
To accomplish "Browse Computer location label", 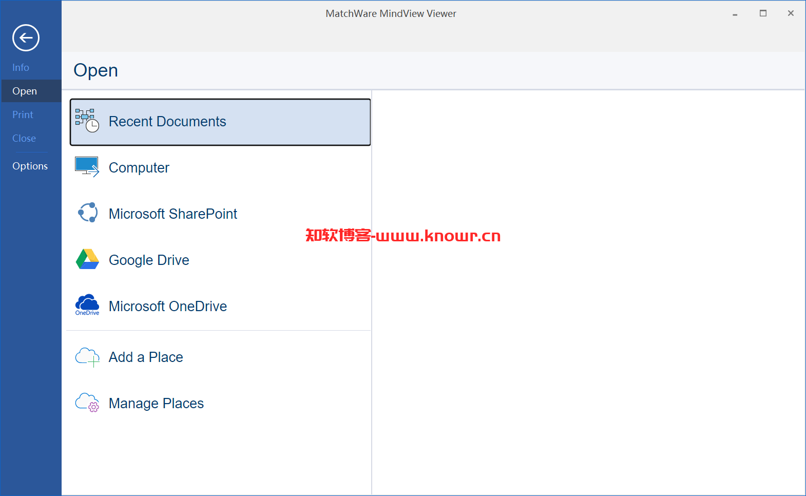I will [139, 168].
